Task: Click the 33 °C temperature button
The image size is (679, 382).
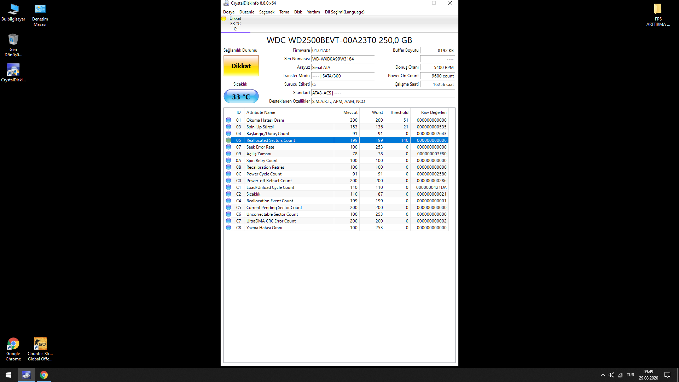Action: 241,97
